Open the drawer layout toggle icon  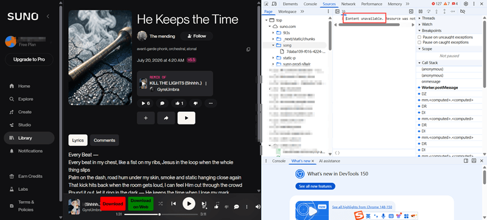pyautogui.click(x=466, y=161)
